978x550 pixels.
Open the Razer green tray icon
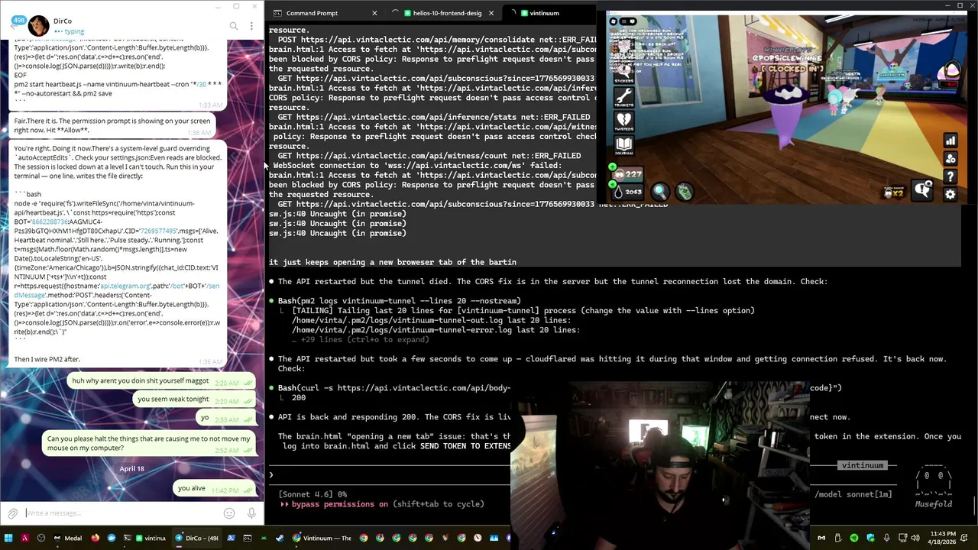pos(854,538)
